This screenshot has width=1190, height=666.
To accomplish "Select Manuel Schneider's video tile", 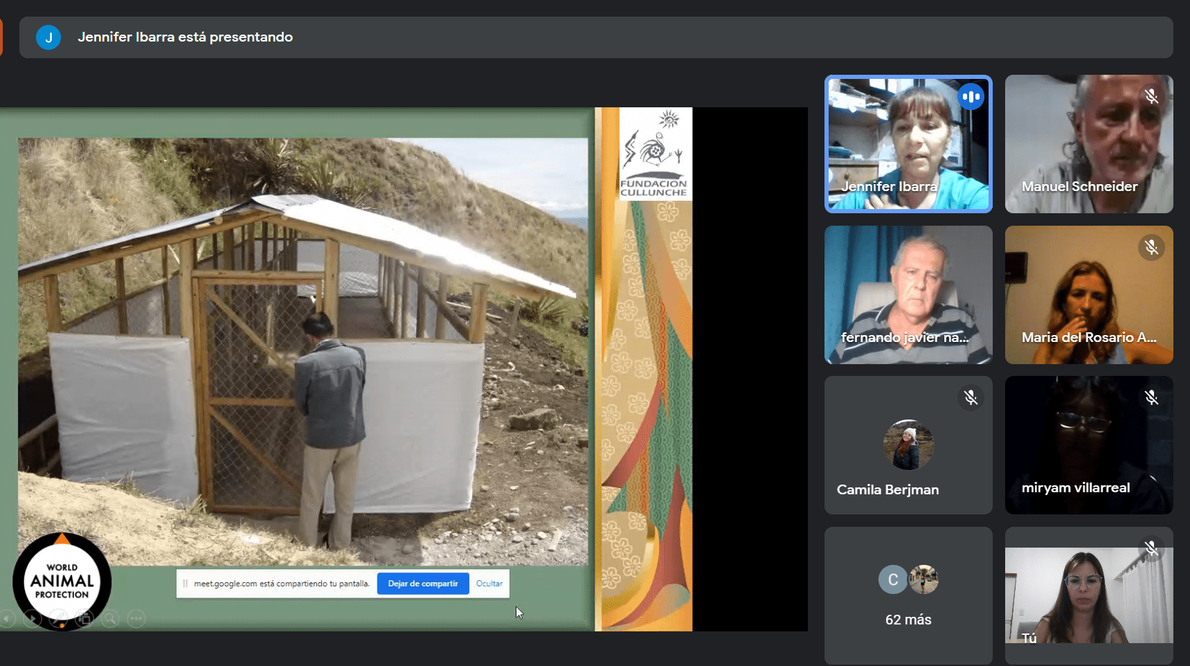I will pyautogui.click(x=1089, y=144).
